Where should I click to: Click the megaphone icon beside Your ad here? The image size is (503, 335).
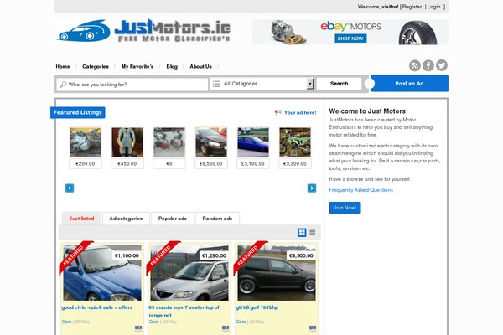click(278, 112)
